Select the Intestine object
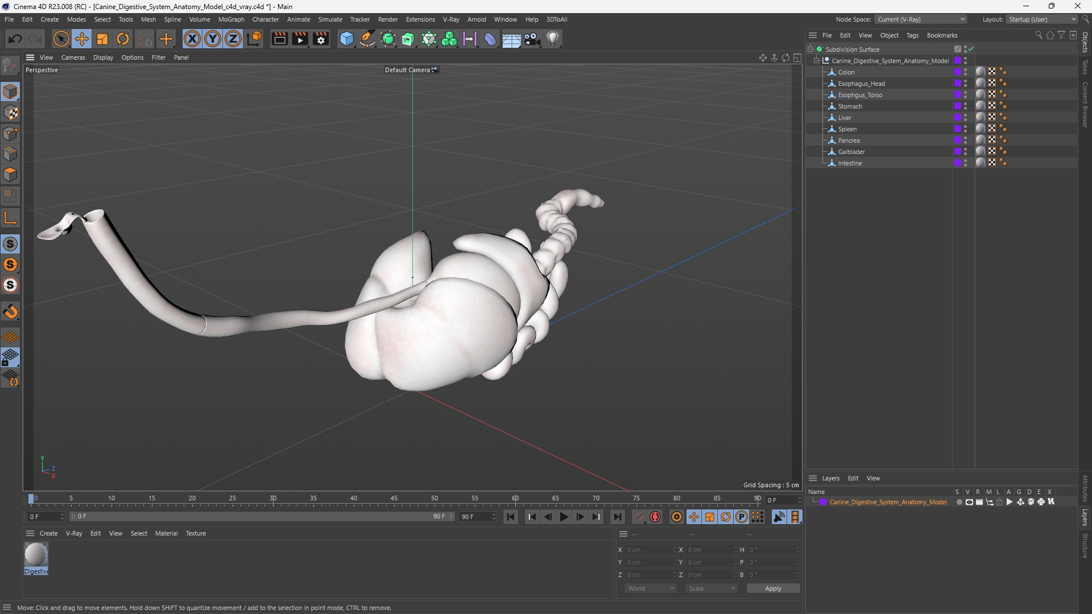 click(850, 163)
